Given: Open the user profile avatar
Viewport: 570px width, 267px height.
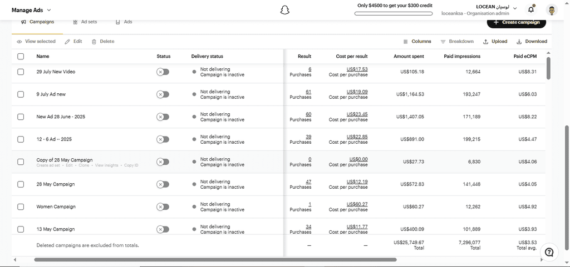Looking at the screenshot, I should (552, 10).
